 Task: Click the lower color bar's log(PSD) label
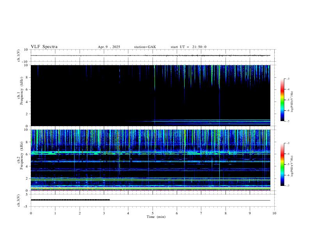tap(292, 166)
